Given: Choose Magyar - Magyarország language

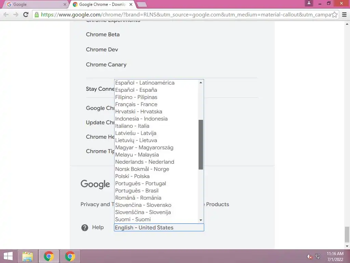Looking at the screenshot, I should pyautogui.click(x=156, y=147).
